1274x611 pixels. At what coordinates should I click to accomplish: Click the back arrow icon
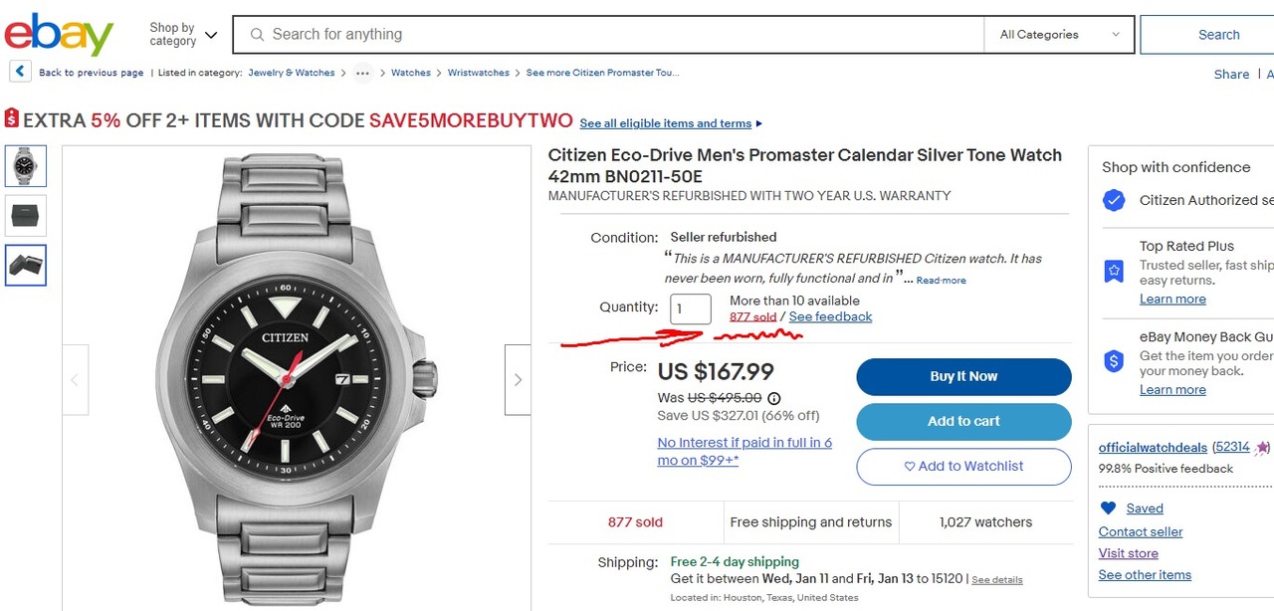pyautogui.click(x=20, y=72)
